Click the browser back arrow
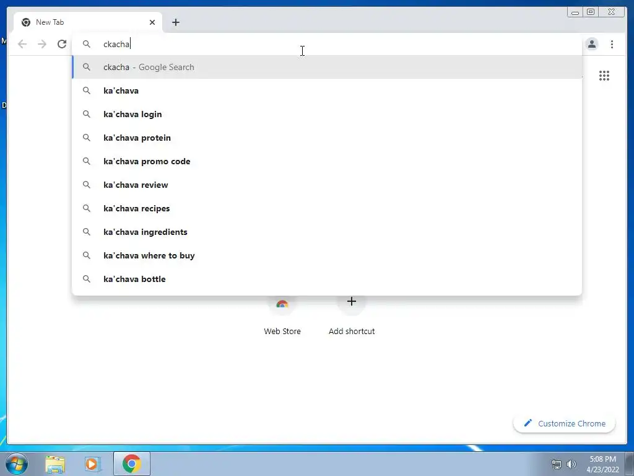 point(22,44)
